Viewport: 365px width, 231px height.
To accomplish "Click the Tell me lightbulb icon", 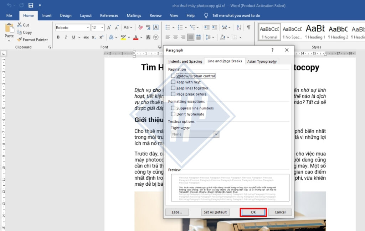I will (206, 15).
